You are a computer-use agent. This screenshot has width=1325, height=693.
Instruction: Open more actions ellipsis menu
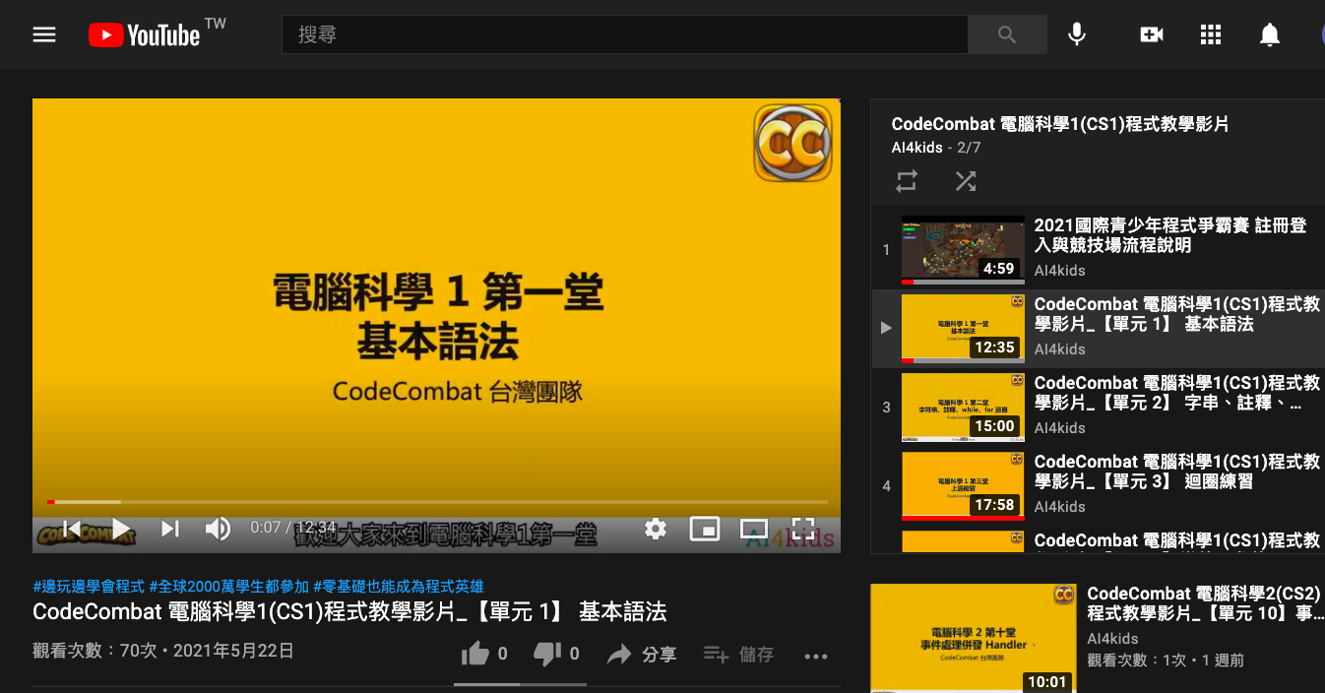(816, 656)
